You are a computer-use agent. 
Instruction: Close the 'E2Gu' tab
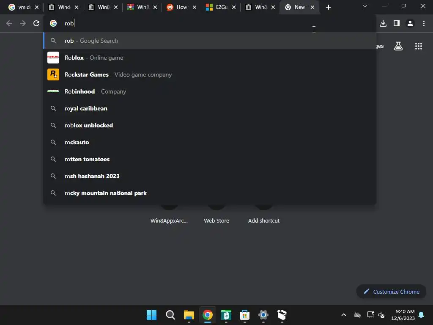pos(234,7)
